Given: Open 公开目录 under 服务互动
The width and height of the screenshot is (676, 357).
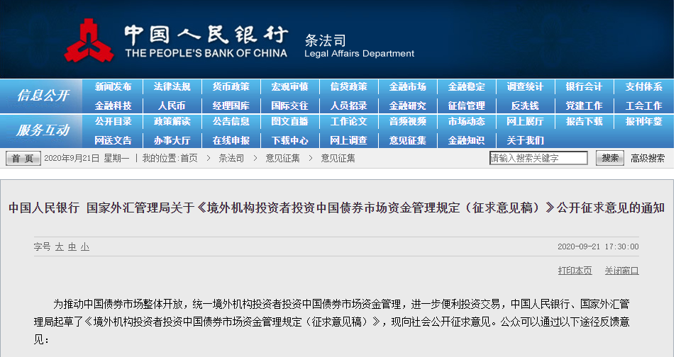Looking at the screenshot, I should (113, 121).
